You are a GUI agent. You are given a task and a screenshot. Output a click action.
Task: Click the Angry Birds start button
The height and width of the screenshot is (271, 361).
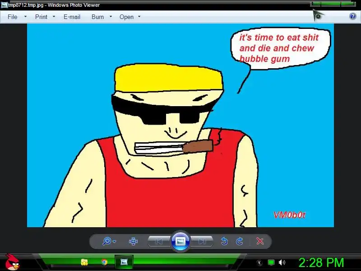pos(13,262)
